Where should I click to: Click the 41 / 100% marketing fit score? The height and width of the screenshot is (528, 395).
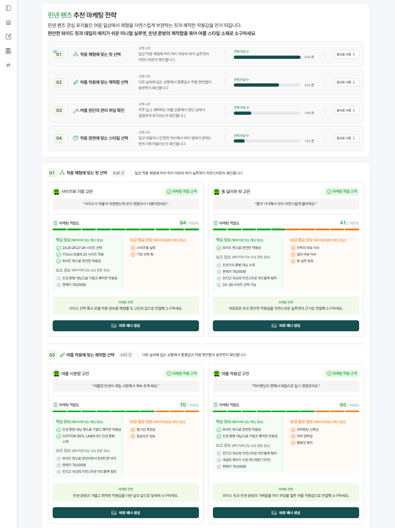[x=349, y=223]
